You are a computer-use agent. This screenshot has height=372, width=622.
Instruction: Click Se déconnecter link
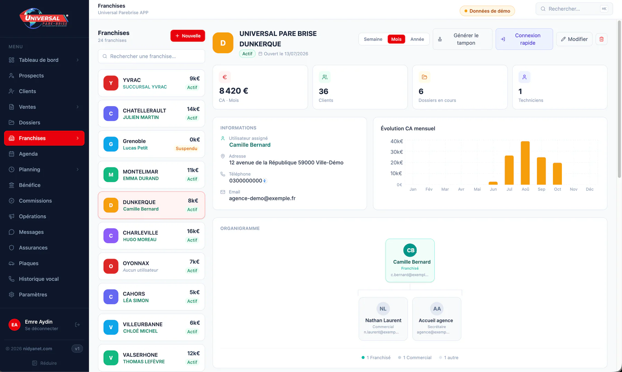click(41, 328)
